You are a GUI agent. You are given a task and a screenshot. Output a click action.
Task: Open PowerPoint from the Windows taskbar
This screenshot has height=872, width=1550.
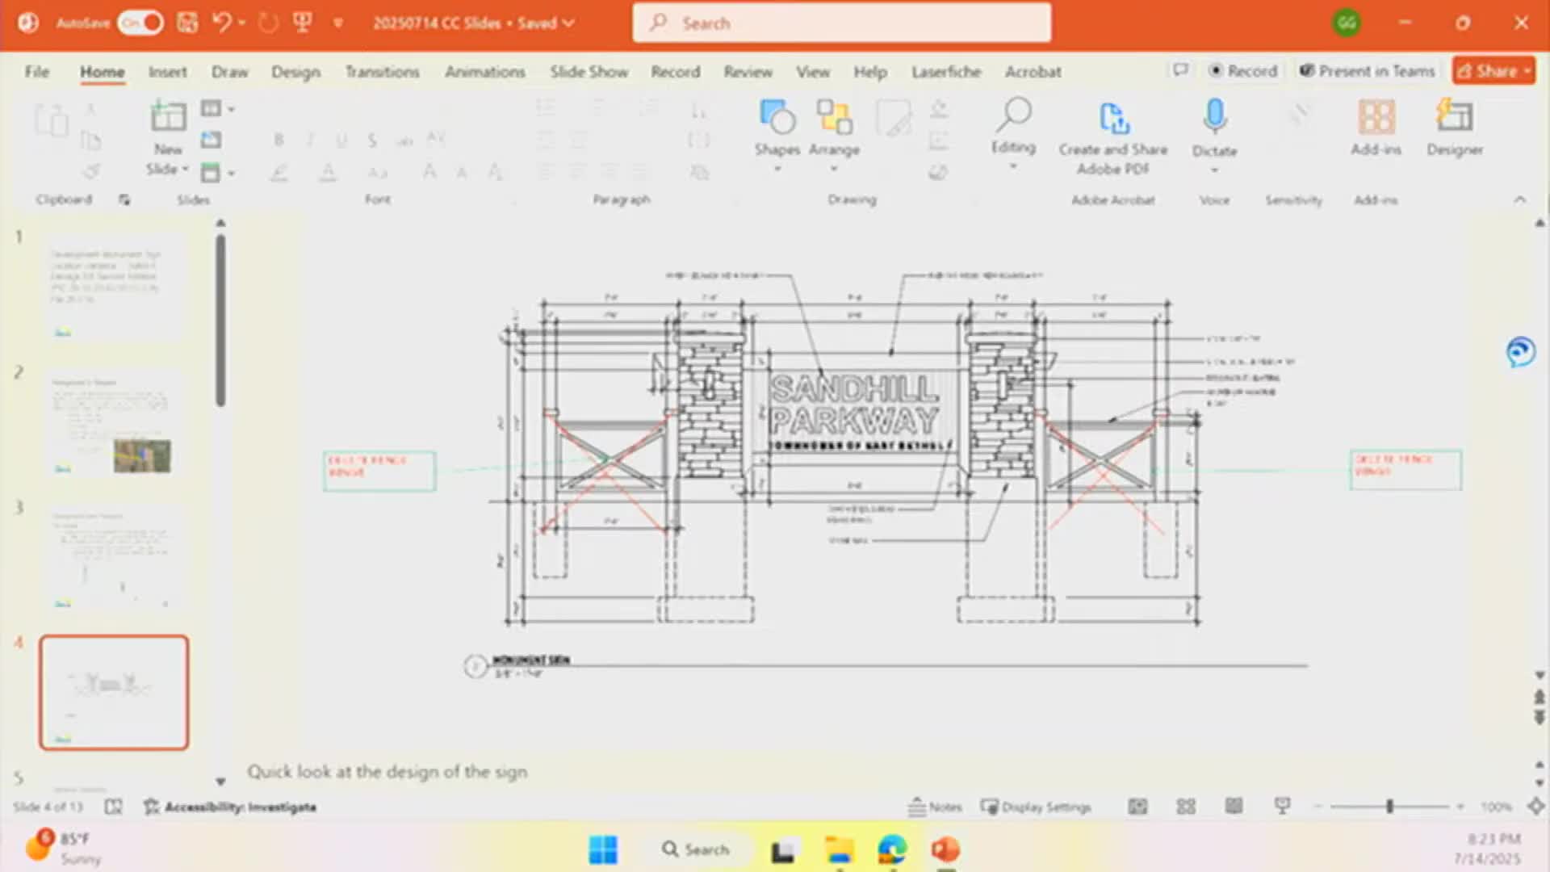pyautogui.click(x=945, y=849)
